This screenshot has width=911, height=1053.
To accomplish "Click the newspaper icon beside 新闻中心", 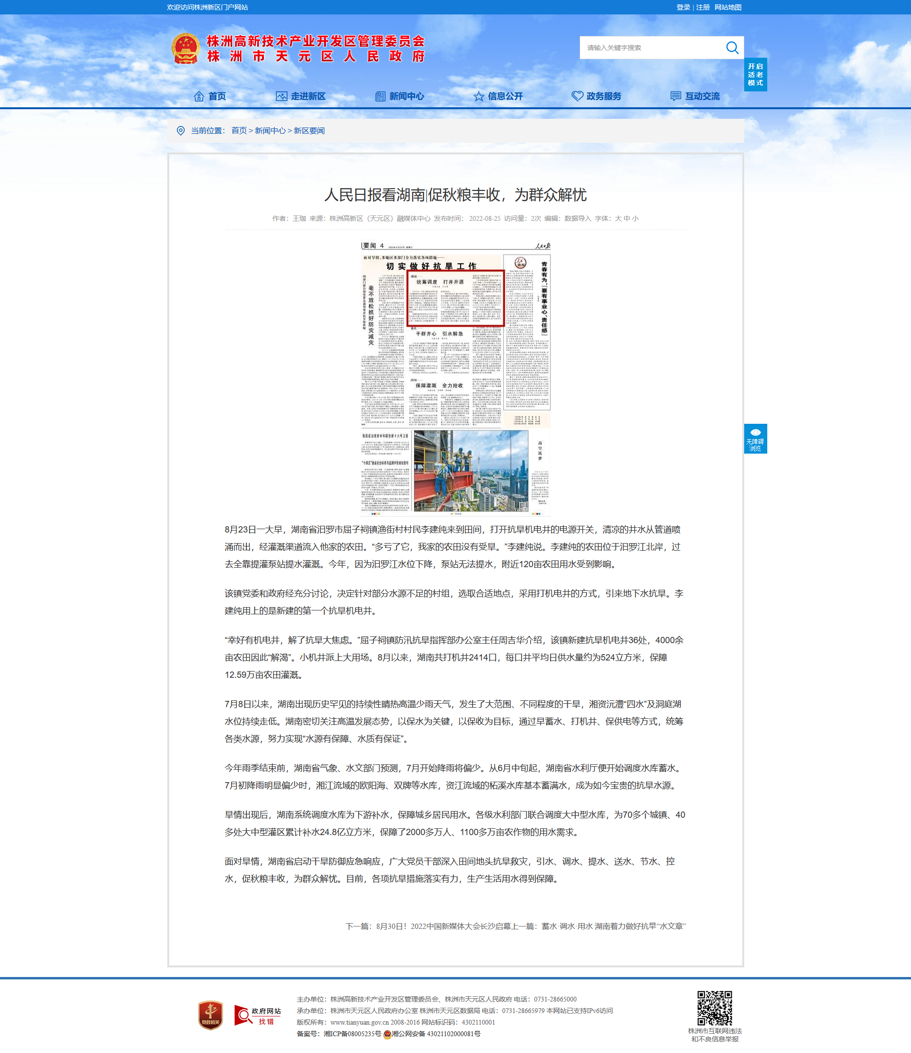I will 380,96.
